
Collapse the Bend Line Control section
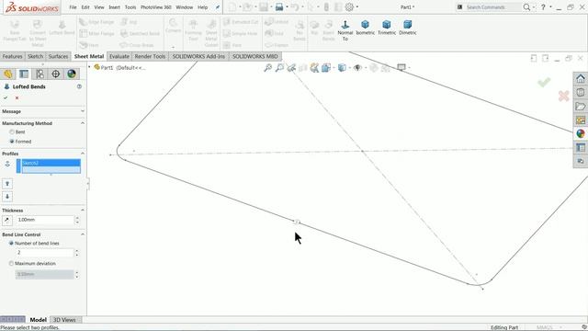tap(83, 234)
